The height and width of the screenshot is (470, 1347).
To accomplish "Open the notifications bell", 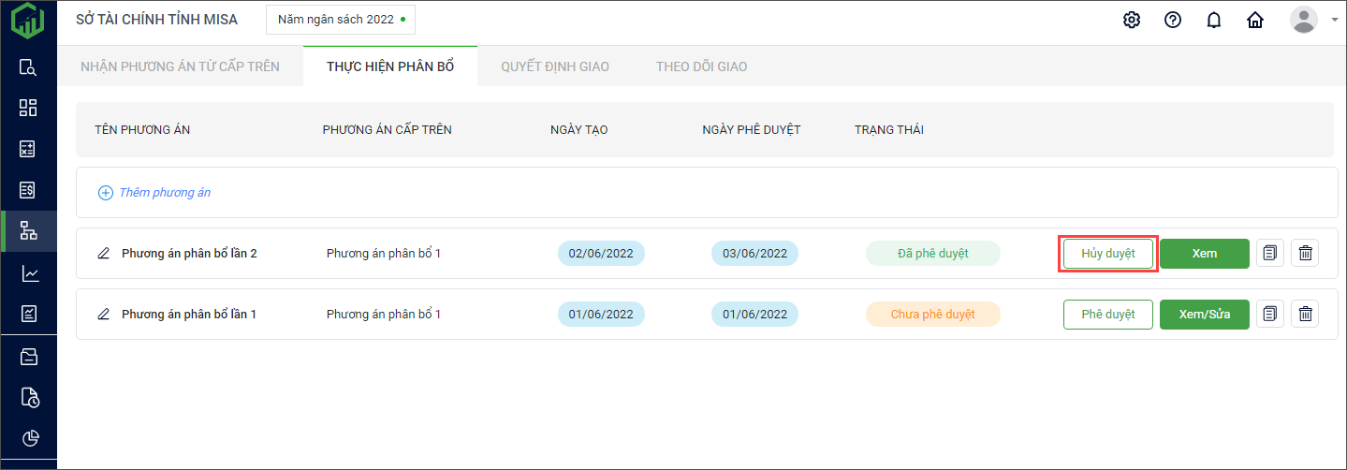I will 1213,20.
